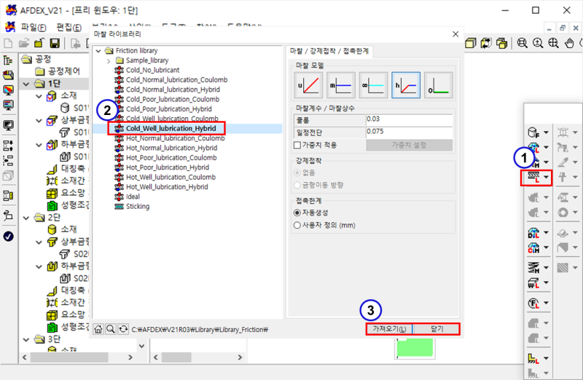This screenshot has height=380, width=583.
Task: Click the green color preview swatch
Action: tap(415, 348)
